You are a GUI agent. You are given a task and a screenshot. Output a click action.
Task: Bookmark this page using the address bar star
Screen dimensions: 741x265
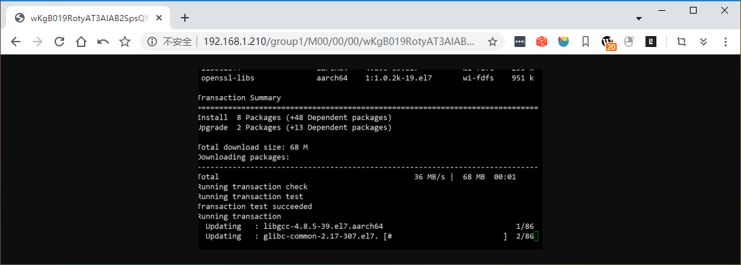[x=493, y=42]
